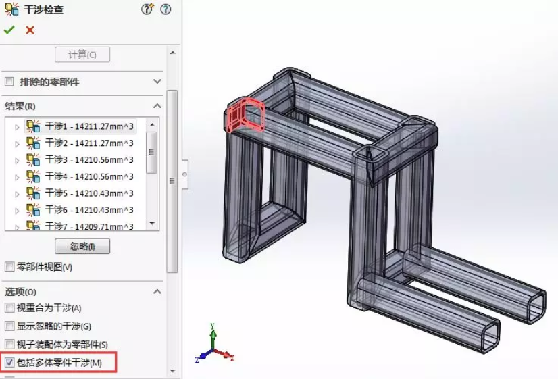Click the property panel scrollbar thumb

(x=172, y=181)
